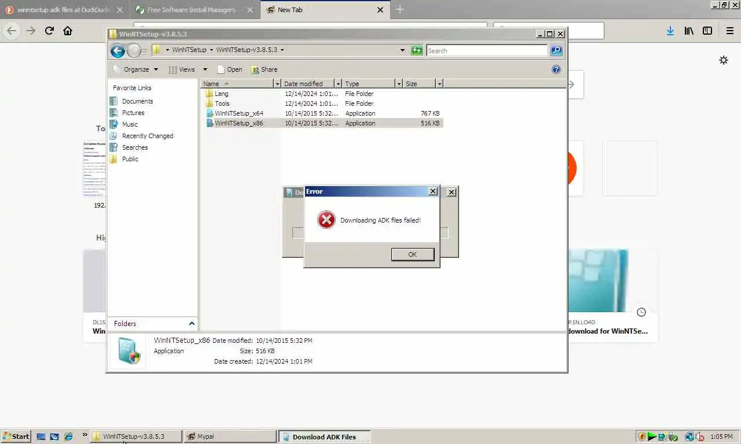Open the Organize menu
The image size is (741, 444).
pyautogui.click(x=136, y=69)
